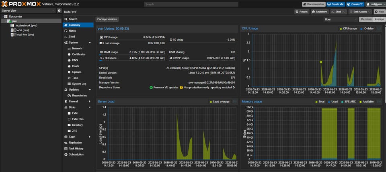Open non production-ready repository warning arrow

234,87
